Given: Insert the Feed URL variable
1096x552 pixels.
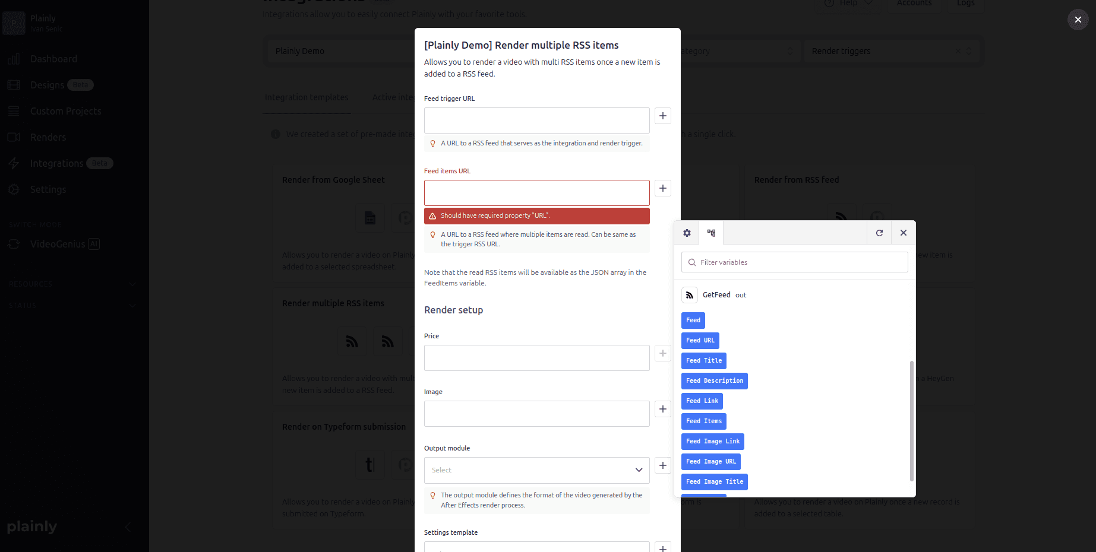Looking at the screenshot, I should [700, 341].
